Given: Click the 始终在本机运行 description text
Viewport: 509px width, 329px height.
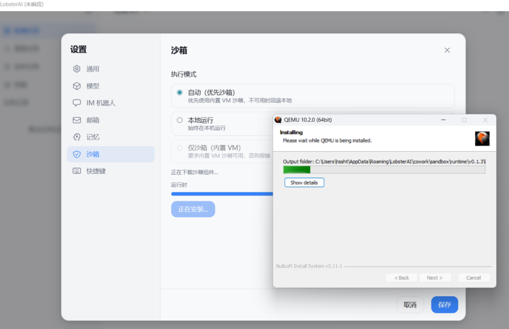Looking at the screenshot, I should pos(207,128).
